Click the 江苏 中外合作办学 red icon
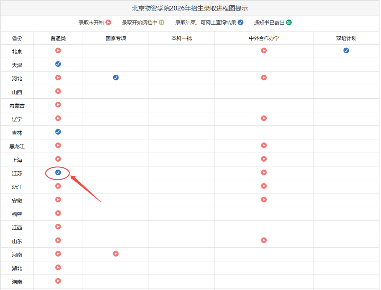Screen dimensions: 381x290 coord(264,173)
